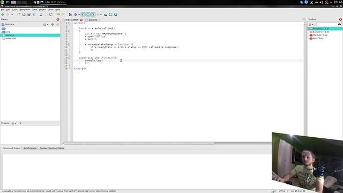Click the green up-directory icon in Places

click(53, 25)
